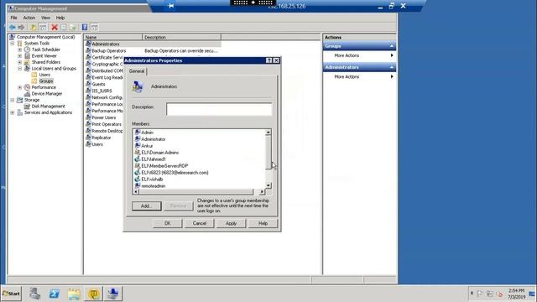This screenshot has height=302, width=537.
Task: Collapse the Groups section in Actions pane
Action: [392, 46]
